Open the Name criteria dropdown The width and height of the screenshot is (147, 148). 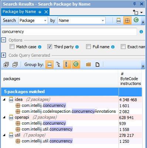pos(82,20)
